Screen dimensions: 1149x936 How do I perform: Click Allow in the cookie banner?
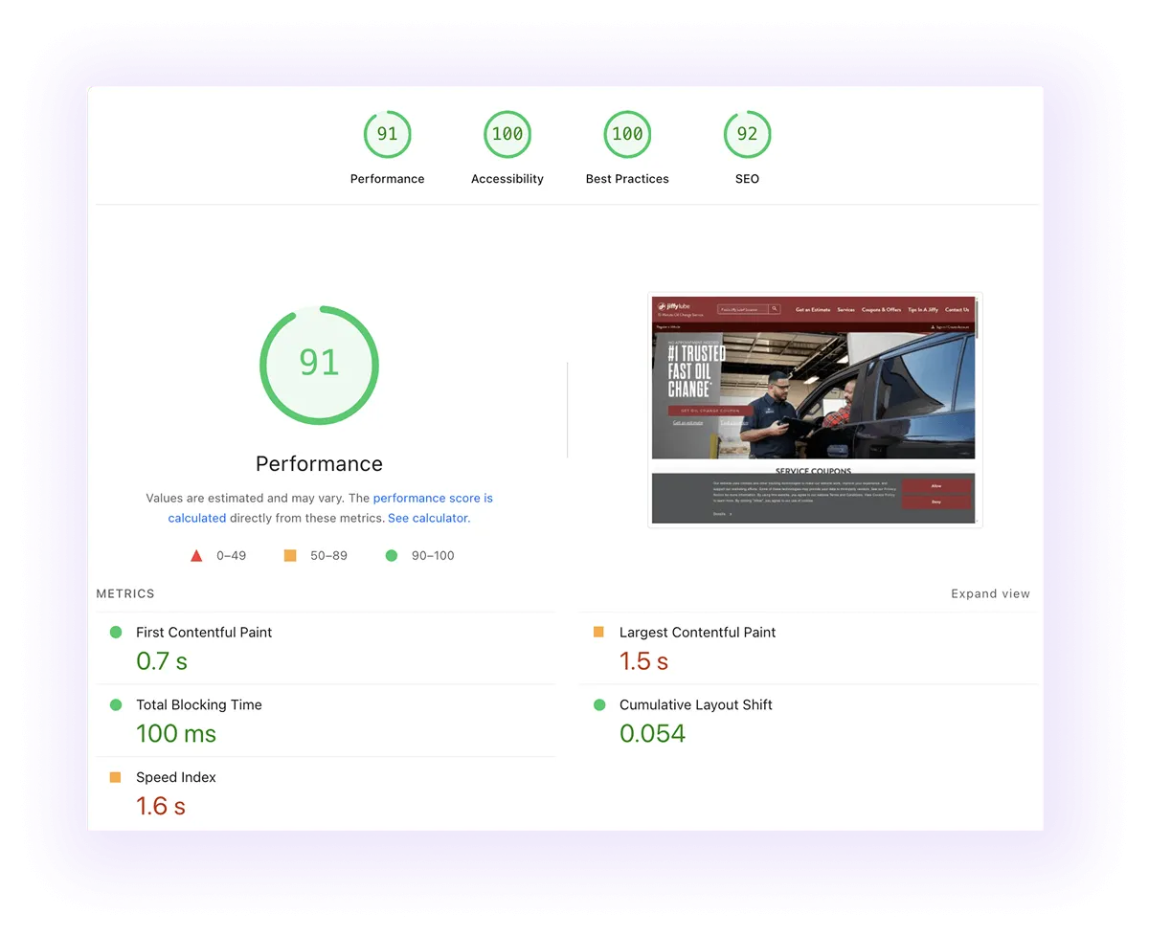[x=936, y=485]
